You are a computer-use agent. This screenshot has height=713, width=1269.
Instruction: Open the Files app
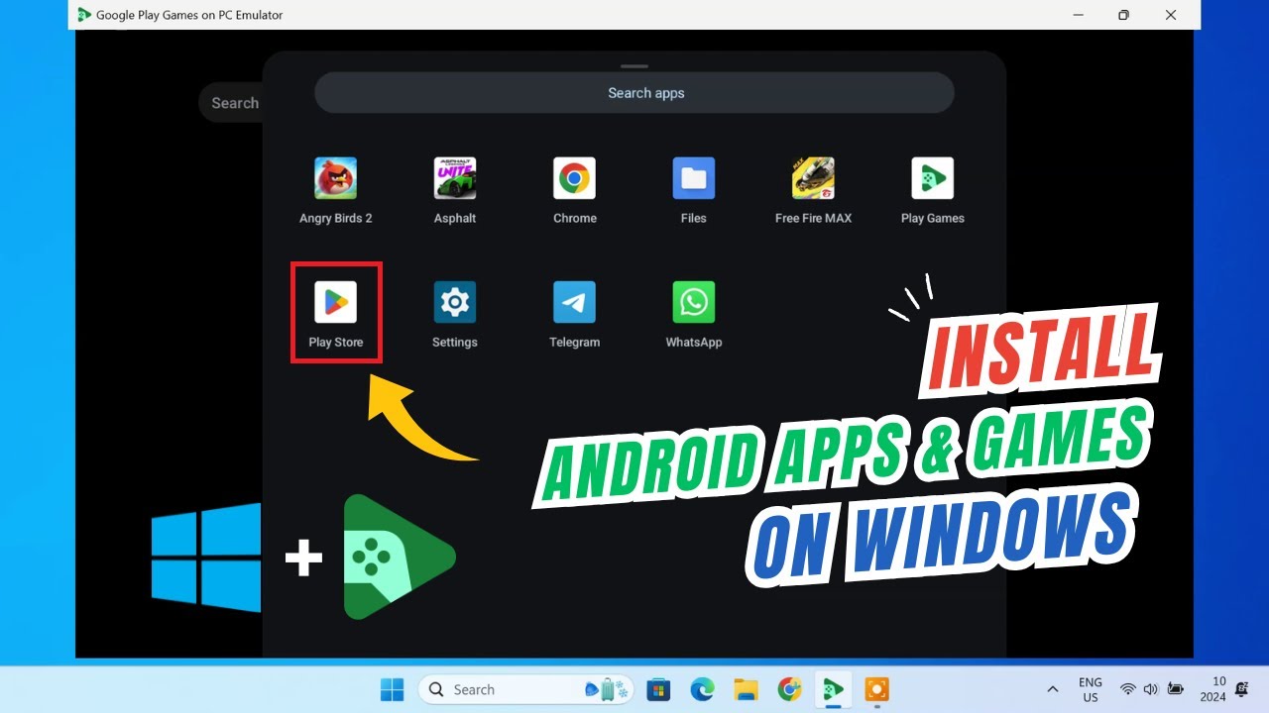click(x=694, y=179)
